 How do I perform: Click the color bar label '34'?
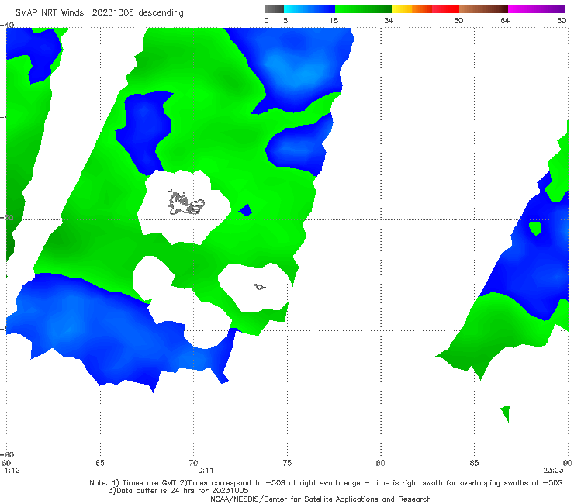click(x=389, y=21)
